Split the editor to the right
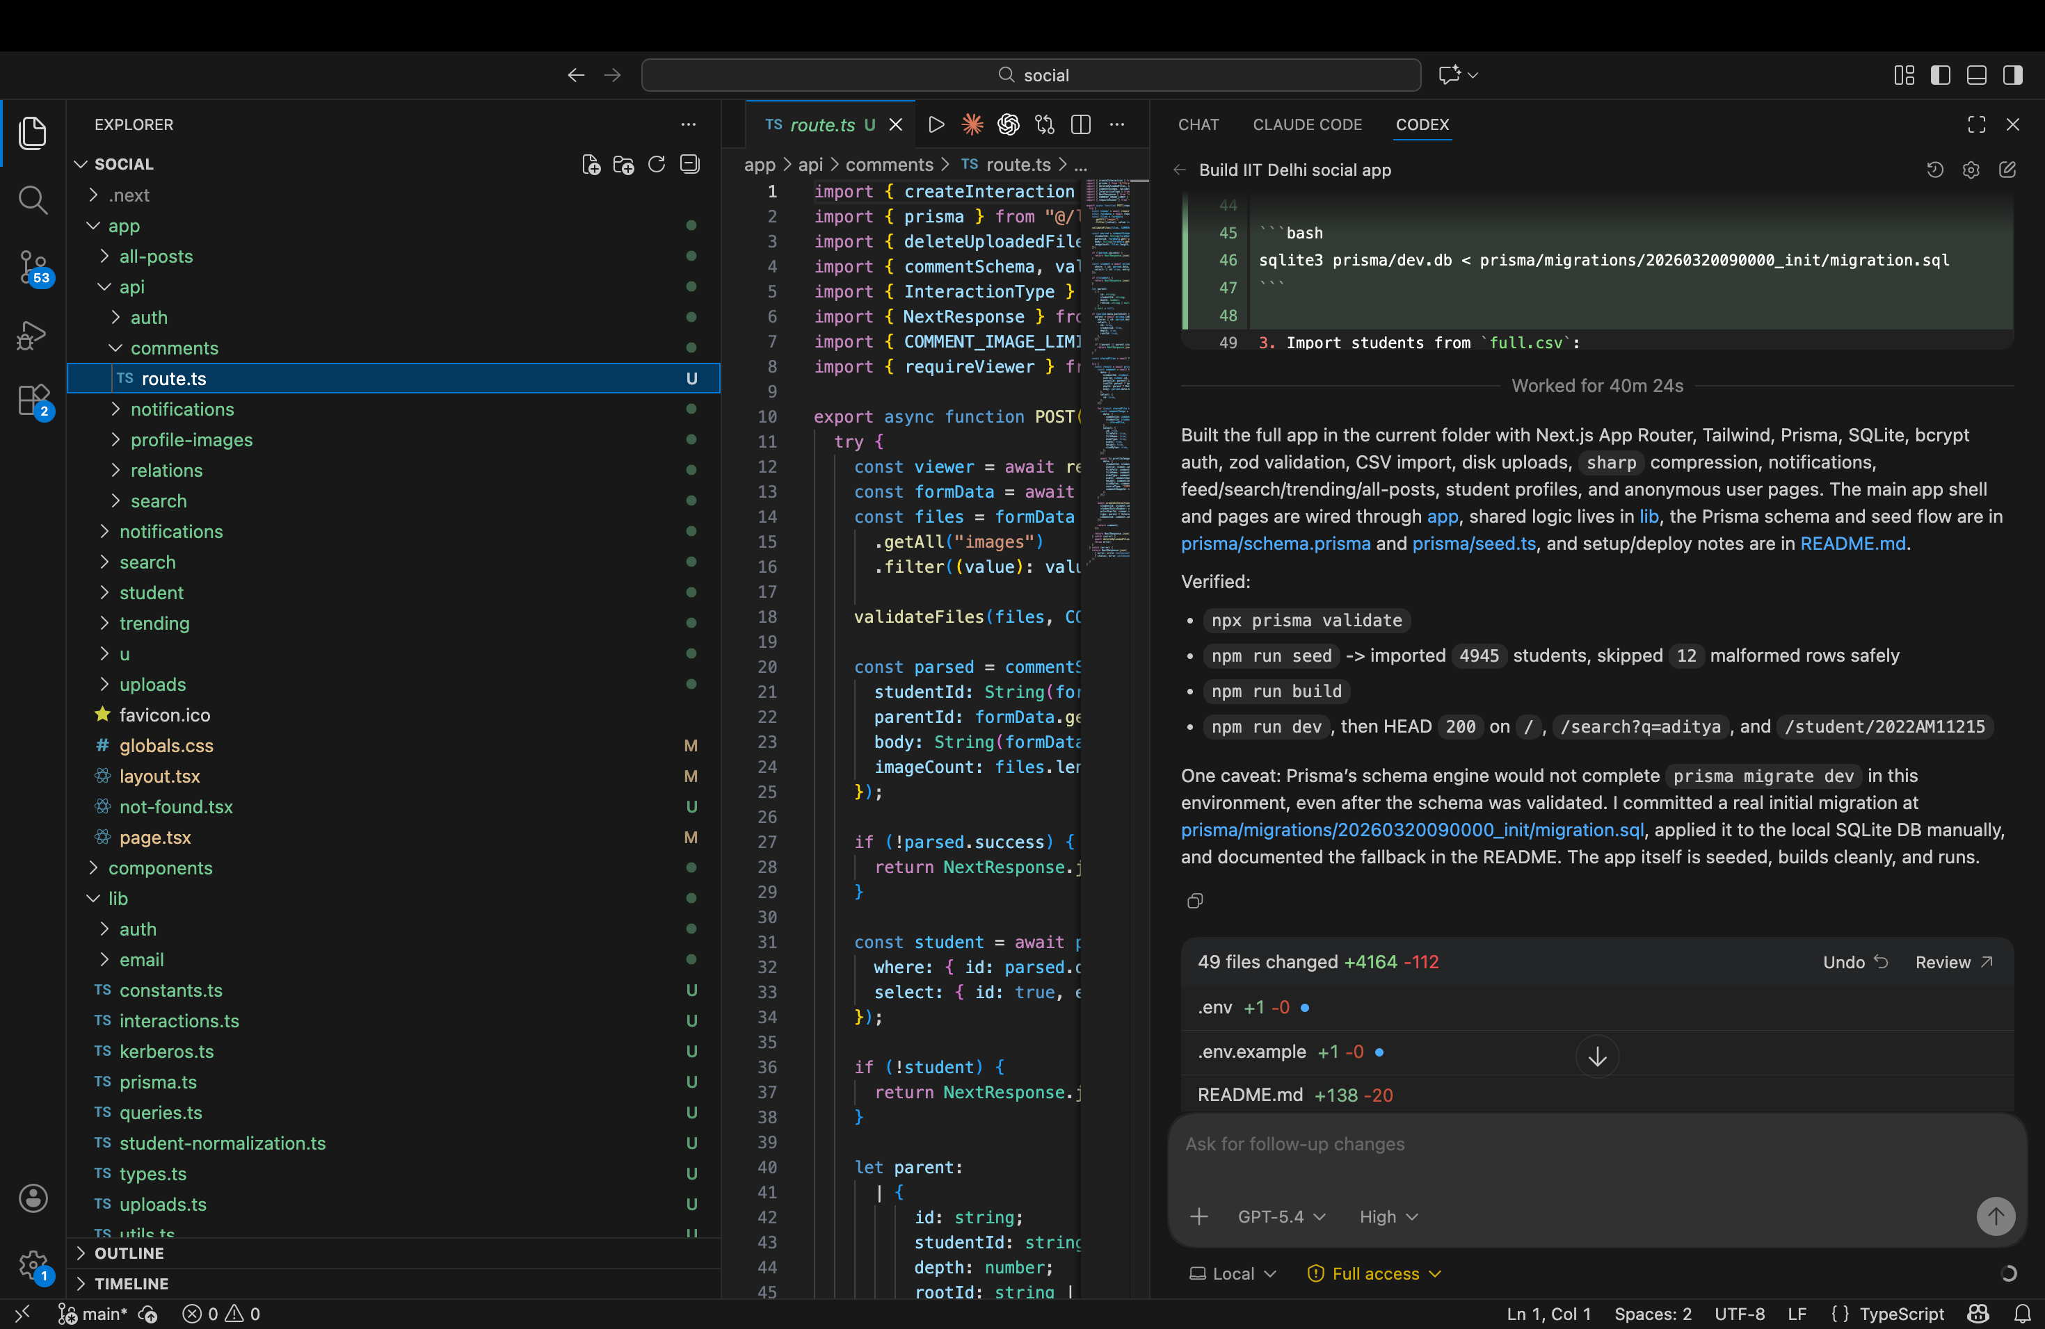The width and height of the screenshot is (2045, 1329). coord(1081,124)
